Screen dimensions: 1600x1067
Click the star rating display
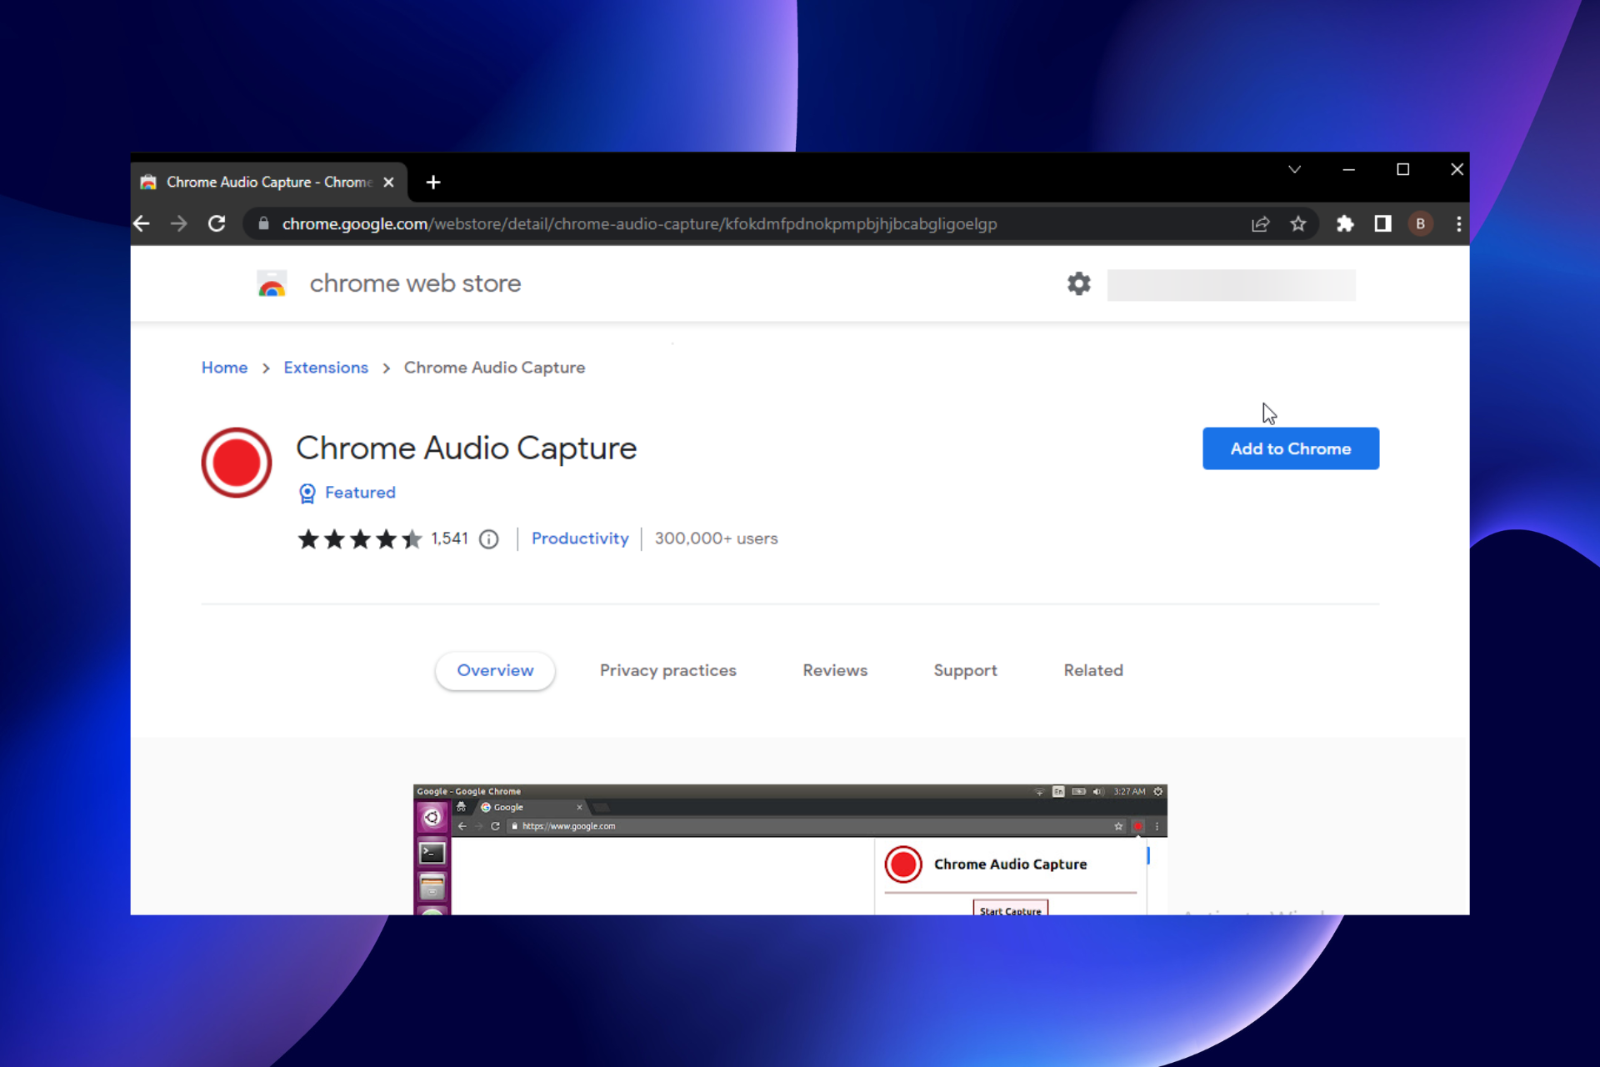click(360, 539)
